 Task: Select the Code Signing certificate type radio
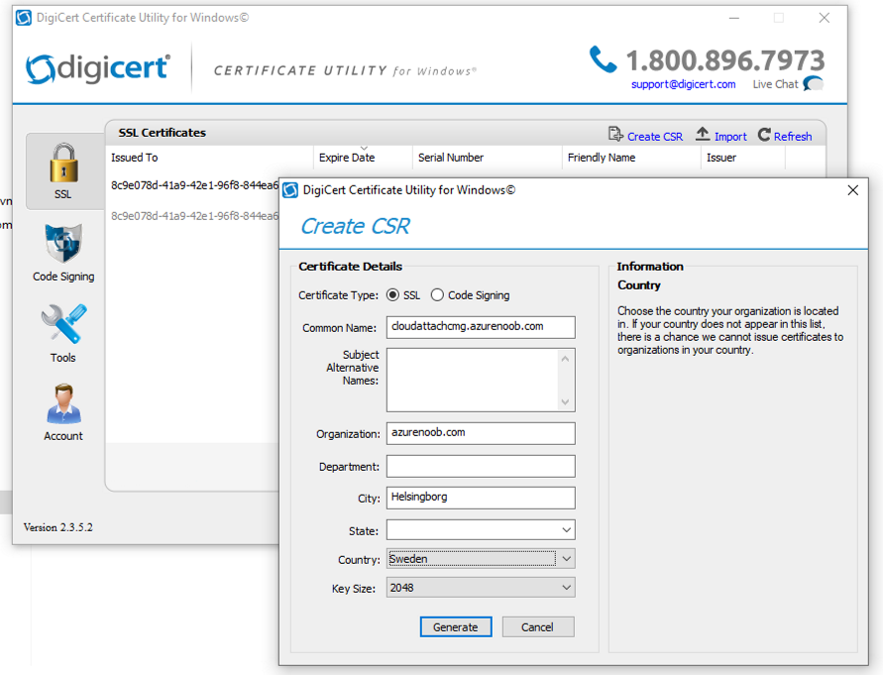click(x=437, y=295)
